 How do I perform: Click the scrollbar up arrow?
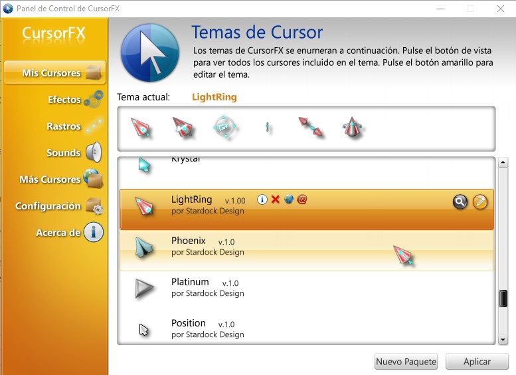coord(503,162)
